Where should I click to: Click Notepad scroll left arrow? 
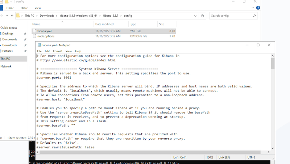[x=38, y=152]
